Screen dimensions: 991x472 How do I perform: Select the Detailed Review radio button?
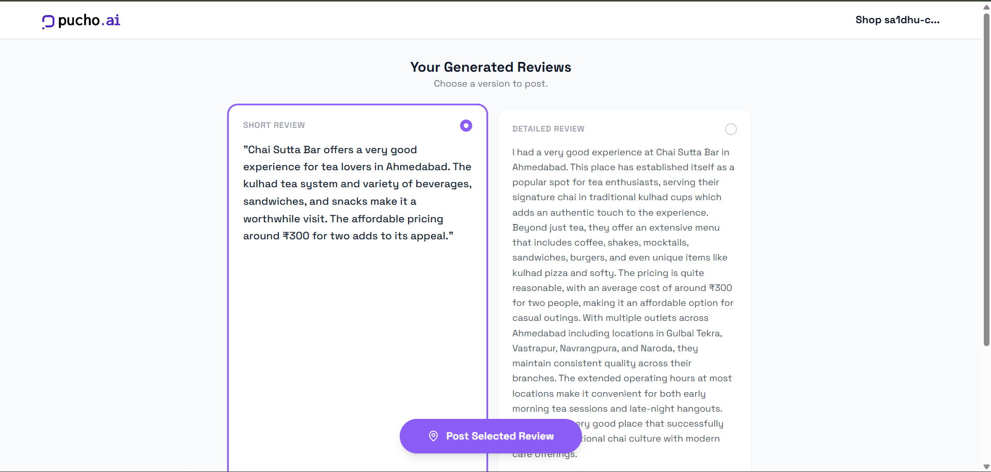click(731, 129)
